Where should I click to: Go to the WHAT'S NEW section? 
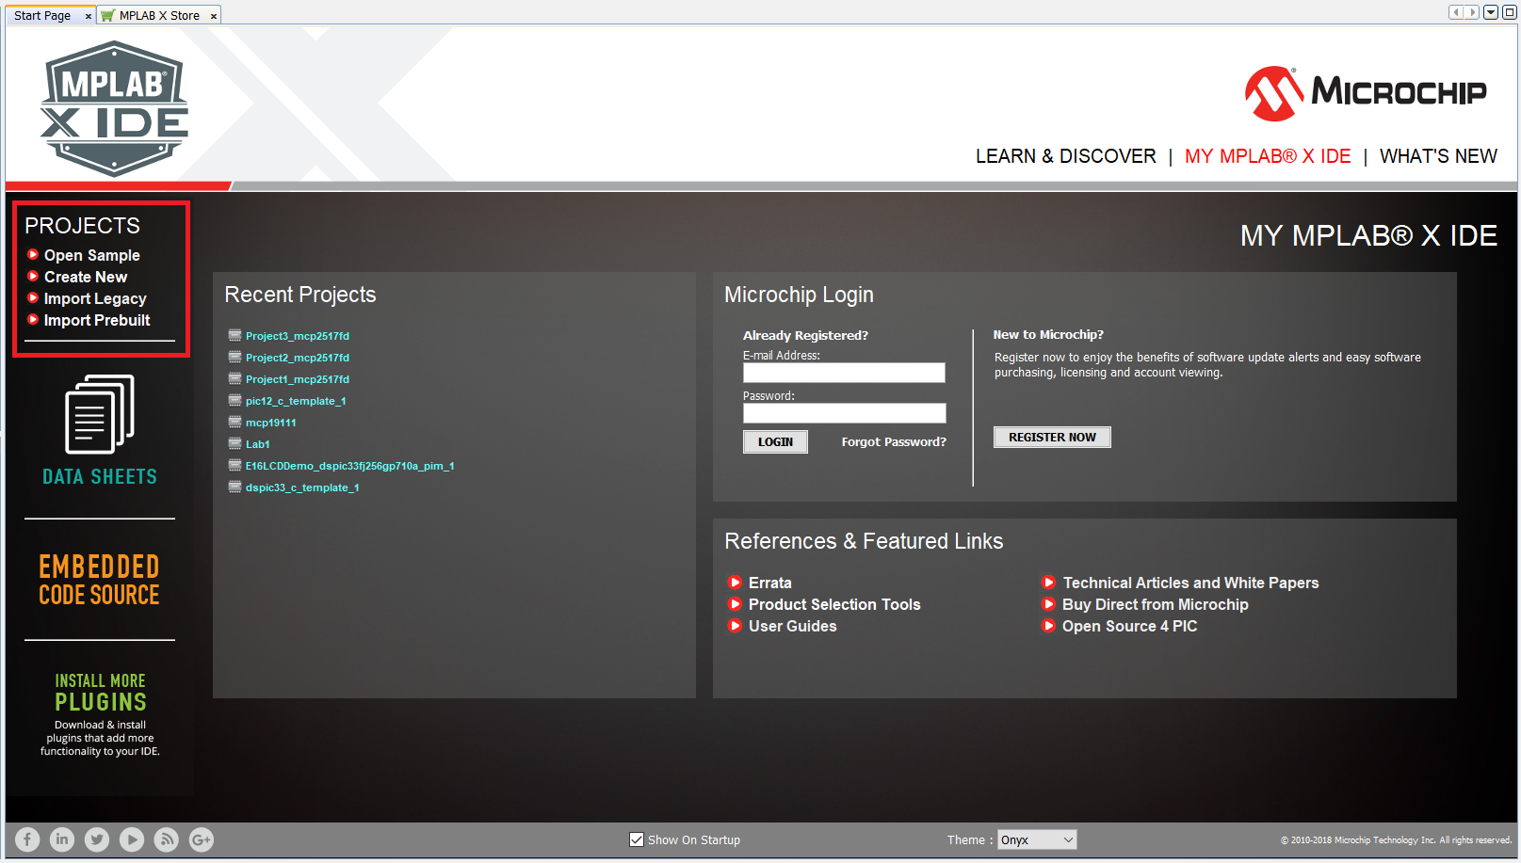(x=1438, y=156)
